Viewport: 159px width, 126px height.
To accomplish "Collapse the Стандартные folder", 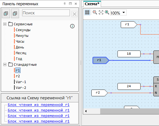I will coord(5,64).
